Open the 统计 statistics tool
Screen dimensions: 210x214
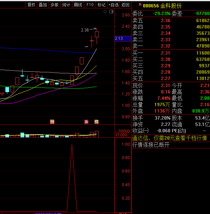[66, 5]
